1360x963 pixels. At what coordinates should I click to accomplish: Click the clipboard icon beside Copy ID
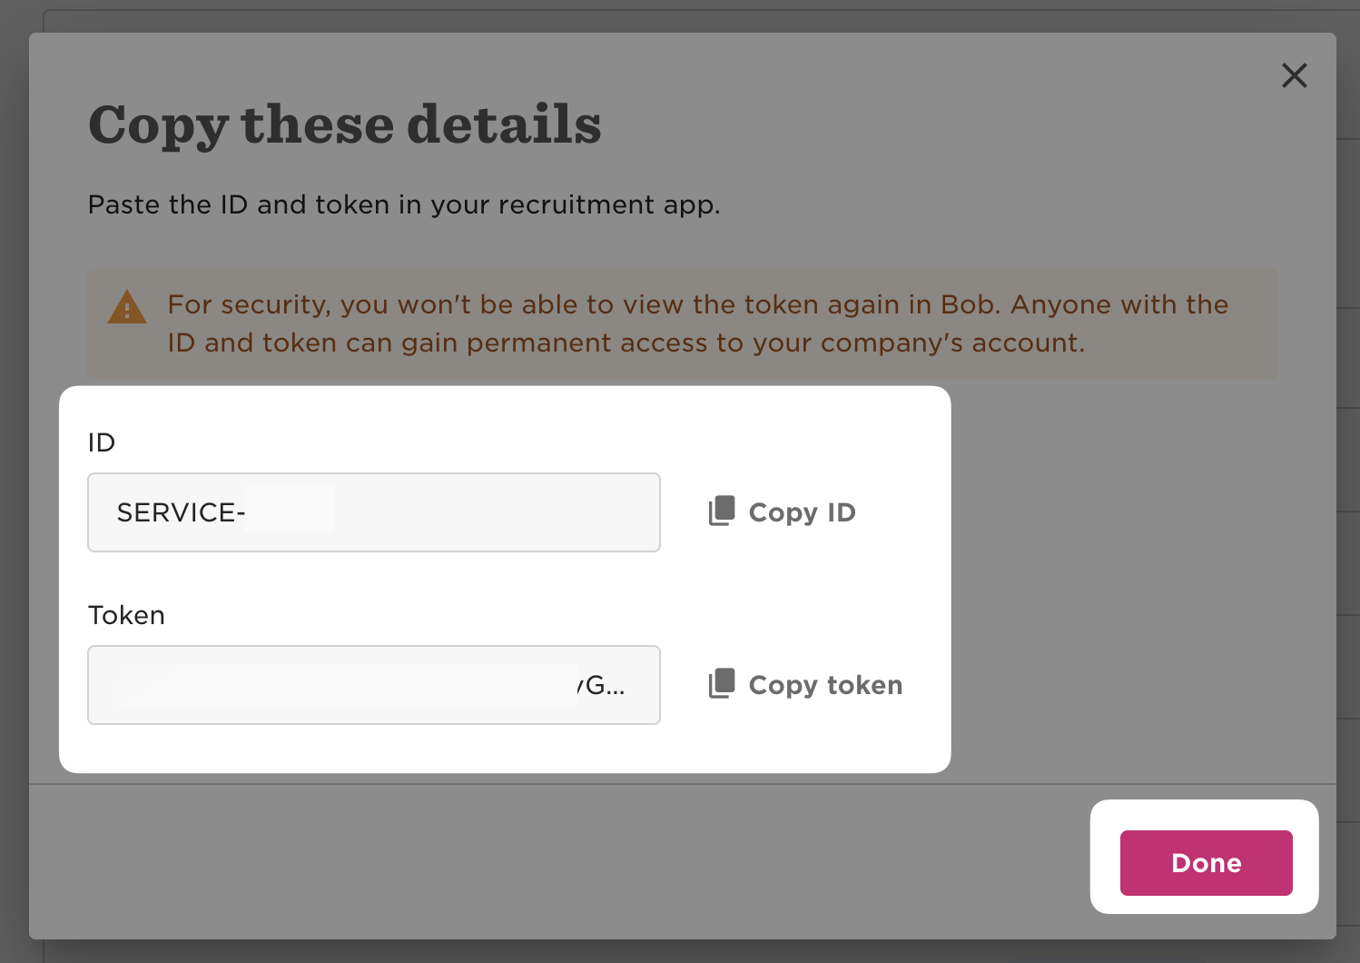click(x=722, y=511)
